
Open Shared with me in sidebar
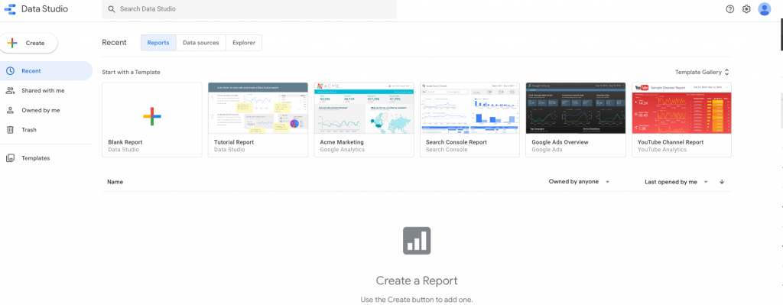[x=46, y=90]
